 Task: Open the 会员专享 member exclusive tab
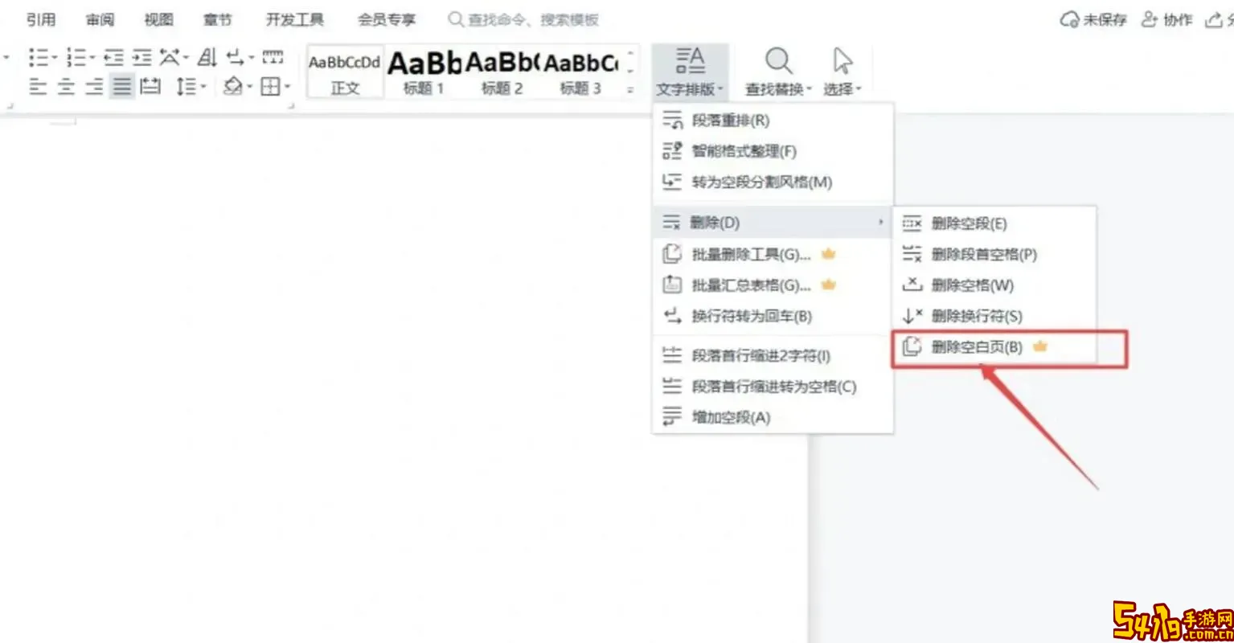coord(387,19)
